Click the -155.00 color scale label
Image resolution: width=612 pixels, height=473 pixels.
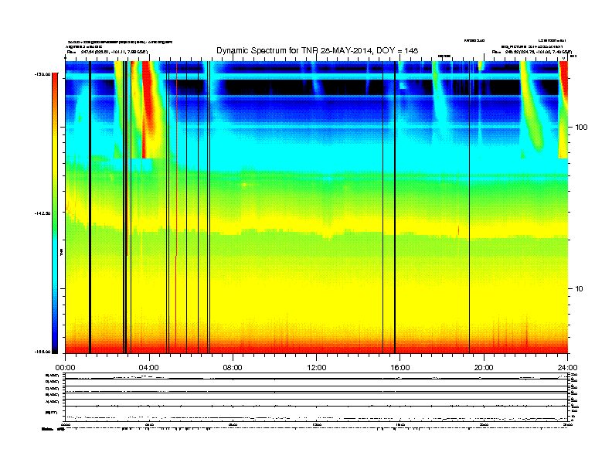[x=42, y=352]
